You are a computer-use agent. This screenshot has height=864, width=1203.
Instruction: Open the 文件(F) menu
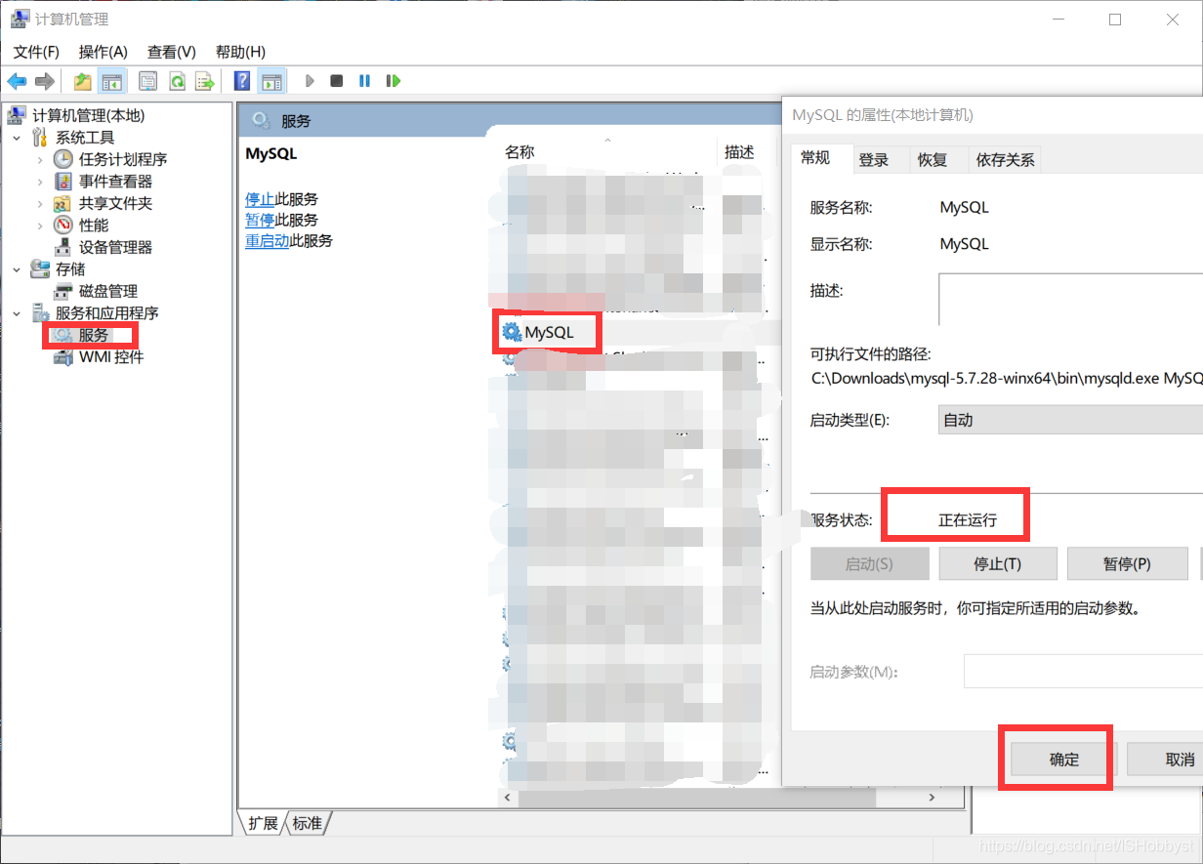36,52
